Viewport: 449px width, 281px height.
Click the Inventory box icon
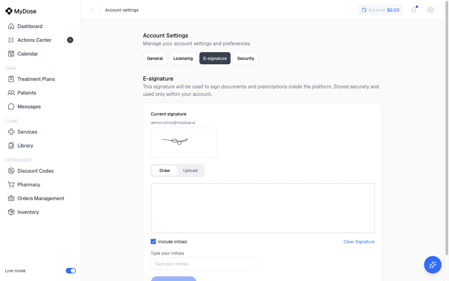click(11, 212)
